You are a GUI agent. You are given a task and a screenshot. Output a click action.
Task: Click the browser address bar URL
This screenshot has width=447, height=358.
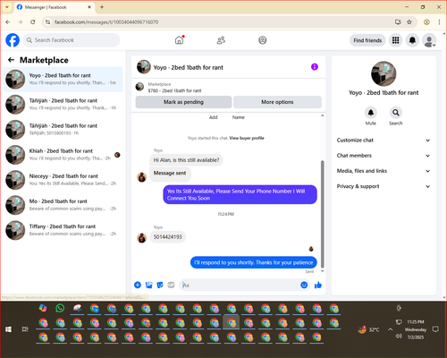[106, 22]
